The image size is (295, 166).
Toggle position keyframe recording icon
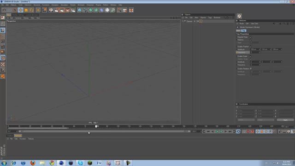257,131
